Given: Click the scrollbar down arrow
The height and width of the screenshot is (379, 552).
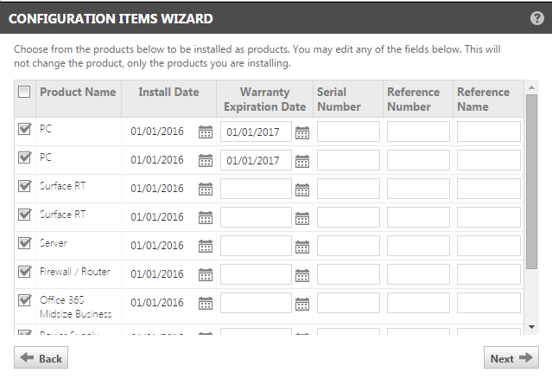Looking at the screenshot, I should point(531,327).
